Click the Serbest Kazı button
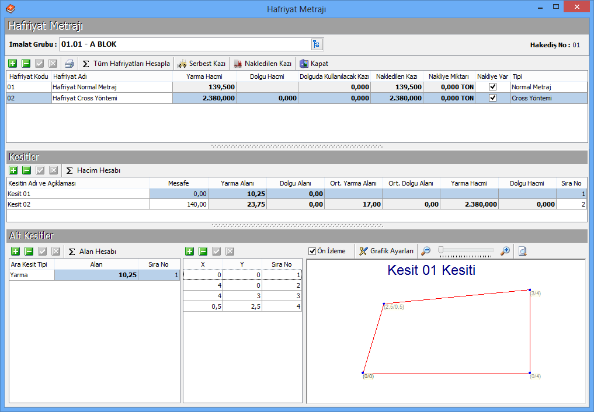 [x=202, y=64]
